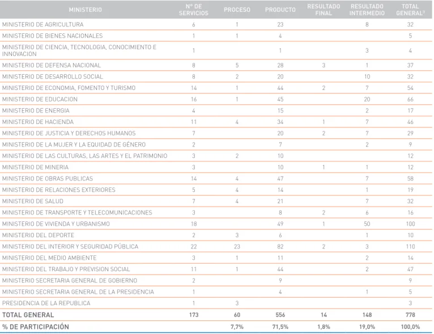
Task: Select MINISTERIO DE SALUD row label
Action: (x=33, y=202)
